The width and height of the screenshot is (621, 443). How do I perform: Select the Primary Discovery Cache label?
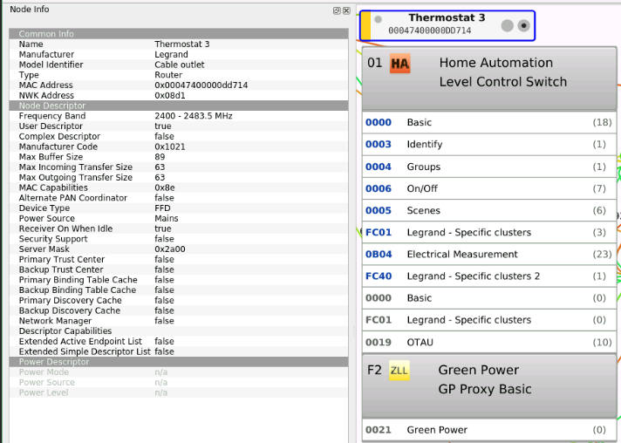click(70, 301)
